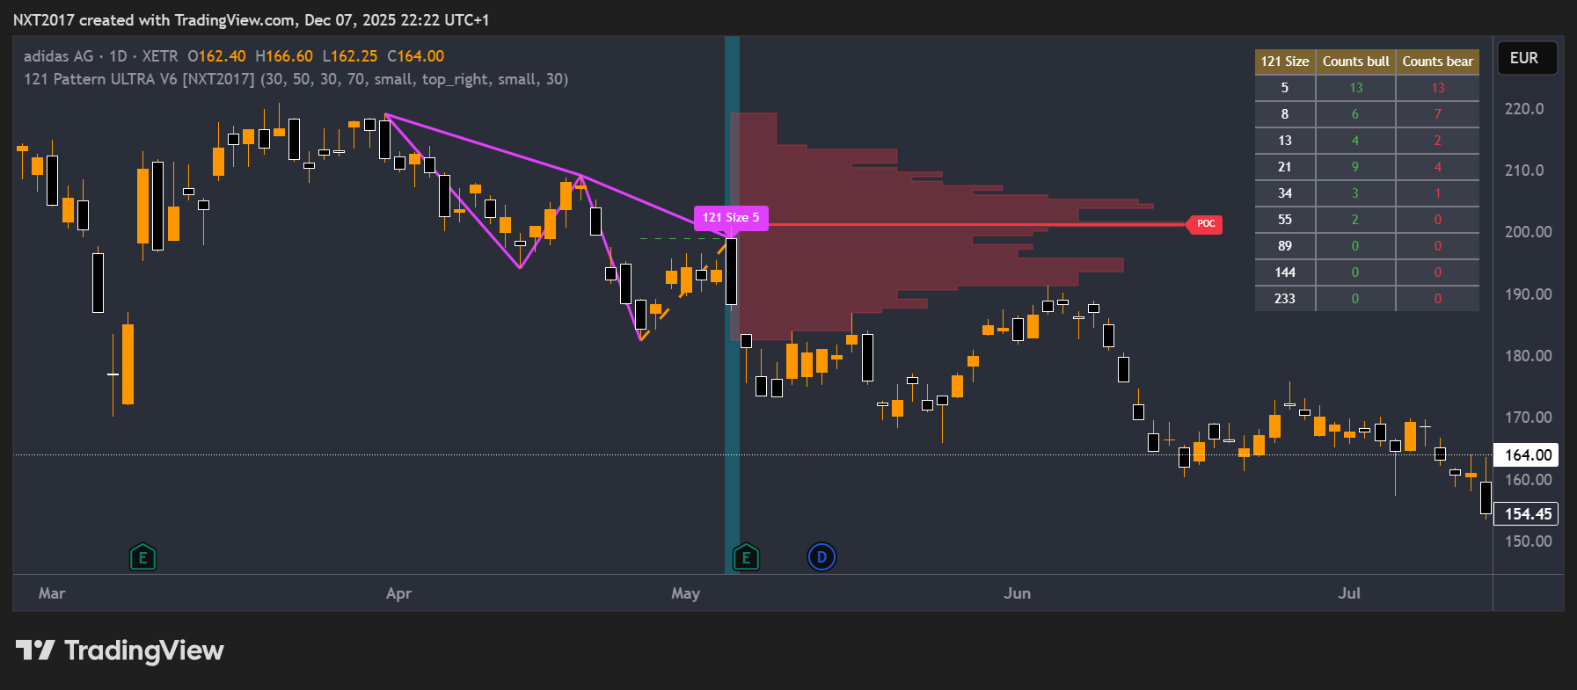Click the 154.45 price axis label
Image resolution: width=1577 pixels, height=690 pixels.
(1527, 514)
